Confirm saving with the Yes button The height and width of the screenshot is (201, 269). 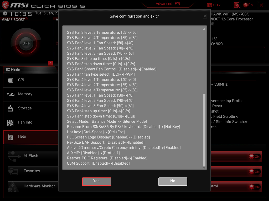click(x=97, y=181)
